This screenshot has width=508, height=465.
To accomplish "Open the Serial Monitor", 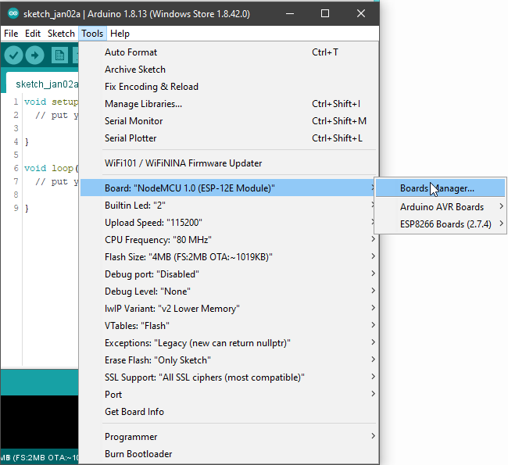I will pos(229,121).
